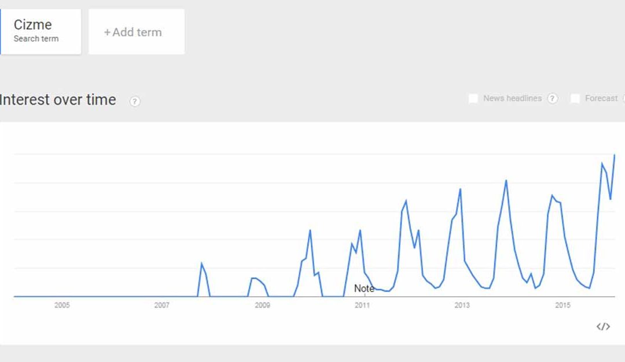The width and height of the screenshot is (625, 362).
Task: Open the Note marker on the chart
Action: coord(364,289)
